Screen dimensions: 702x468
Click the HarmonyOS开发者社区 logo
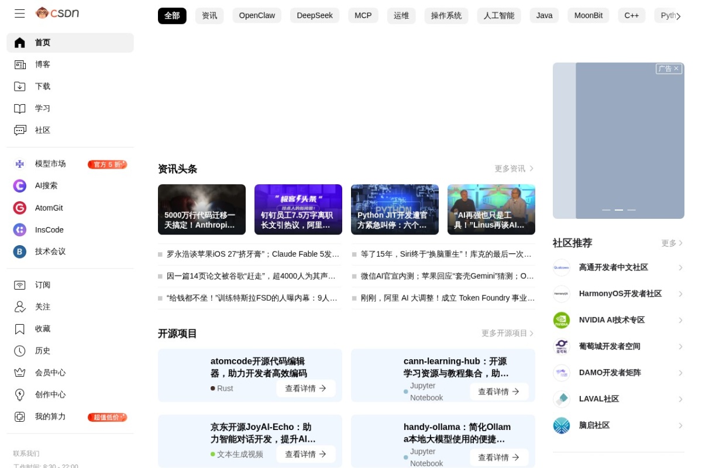pos(562,294)
